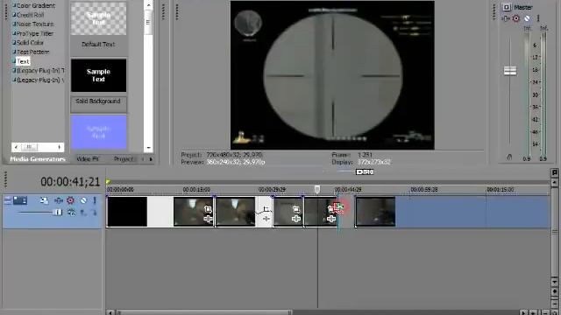Choose the Default Text transparent preset thumbnail
561x315 pixels.
(x=98, y=19)
